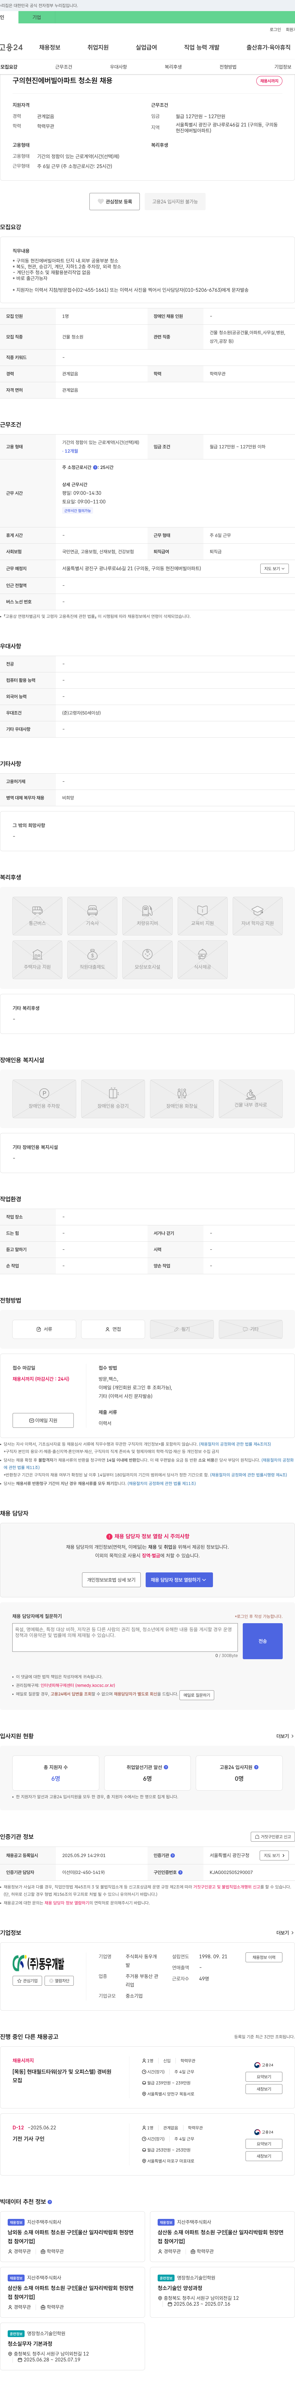Click the info icon next to 빅데이터 추천 정보
Viewport: 295px width, 2398px height.
click(49, 2202)
